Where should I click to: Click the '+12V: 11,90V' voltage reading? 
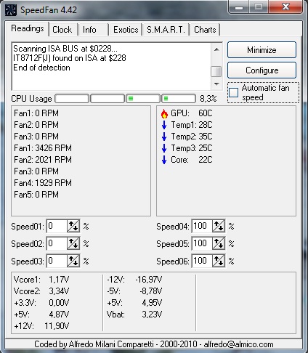(41, 326)
